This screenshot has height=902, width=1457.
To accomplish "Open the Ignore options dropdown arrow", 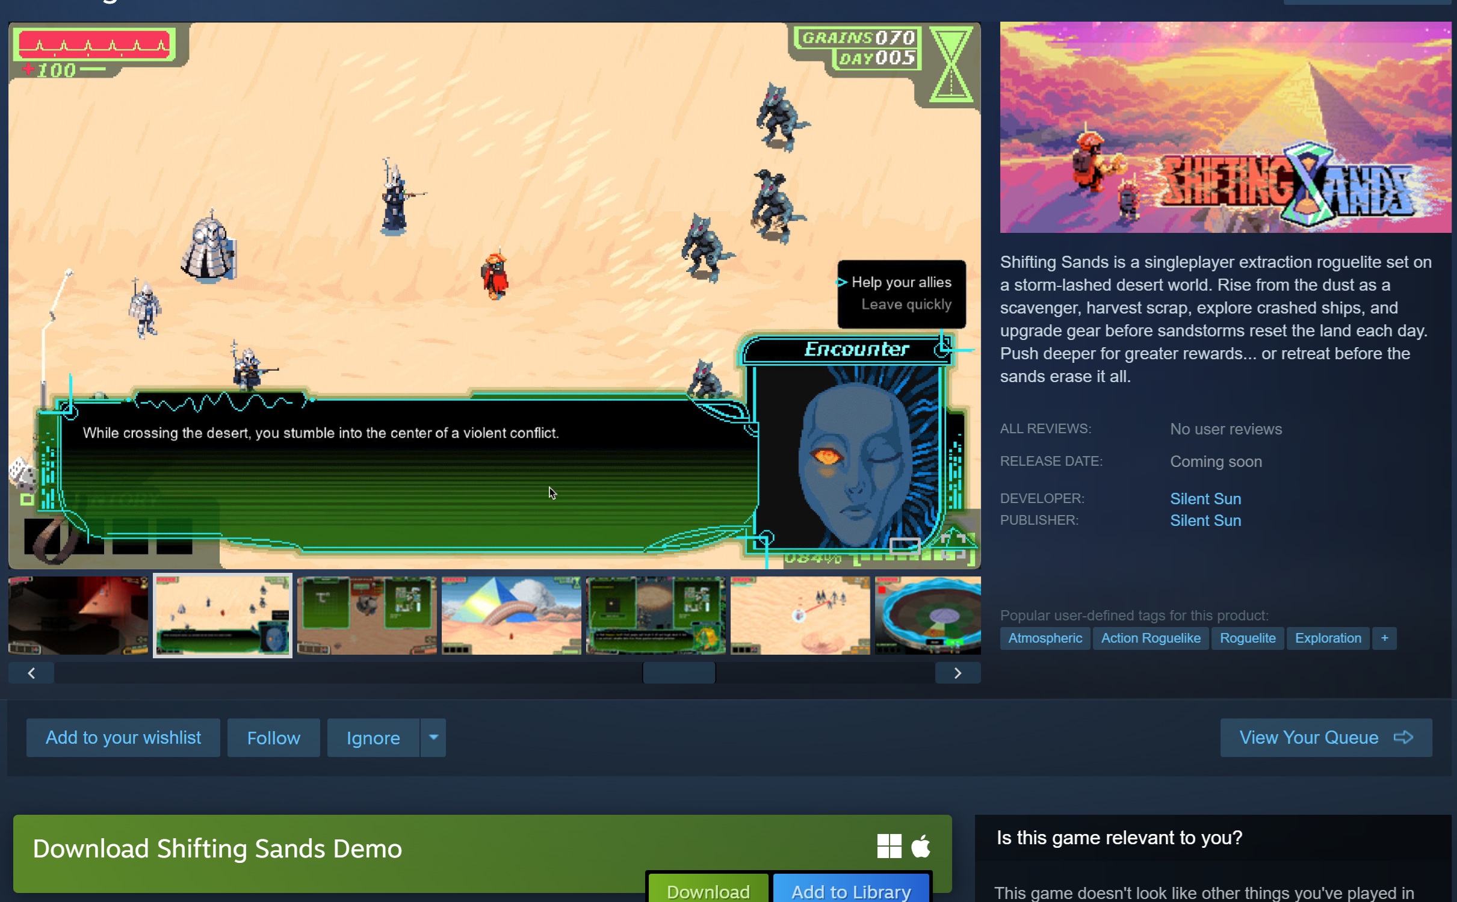I will [x=433, y=737].
